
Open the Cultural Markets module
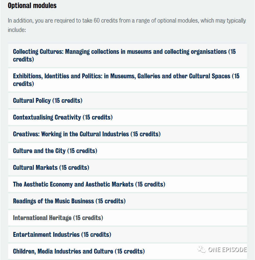(x=127, y=168)
